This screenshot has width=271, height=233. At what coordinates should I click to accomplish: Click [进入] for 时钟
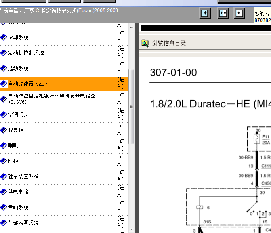click(120, 160)
